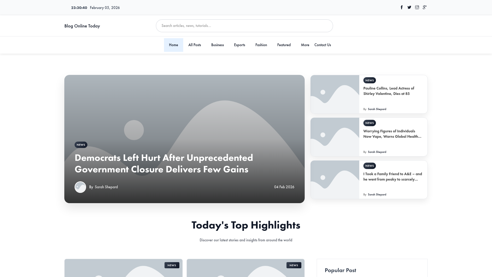Open the Pauline Collins article thumbnail
The height and width of the screenshot is (277, 492).
click(x=335, y=94)
